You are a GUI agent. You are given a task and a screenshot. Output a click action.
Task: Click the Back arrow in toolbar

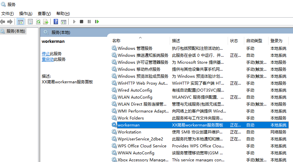[x=3, y=22]
